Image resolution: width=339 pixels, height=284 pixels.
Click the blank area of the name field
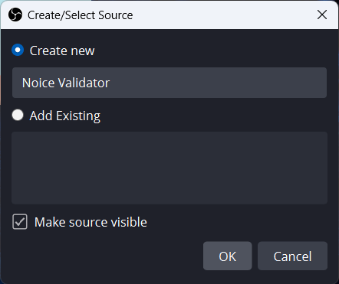(217, 83)
